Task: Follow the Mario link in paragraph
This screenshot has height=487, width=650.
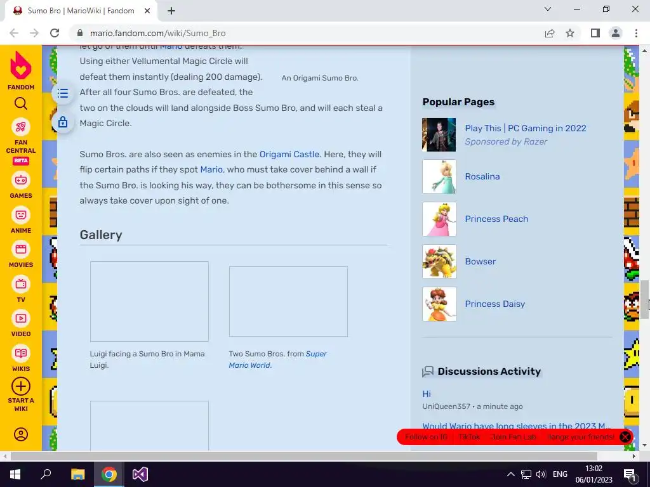Action: tap(211, 170)
